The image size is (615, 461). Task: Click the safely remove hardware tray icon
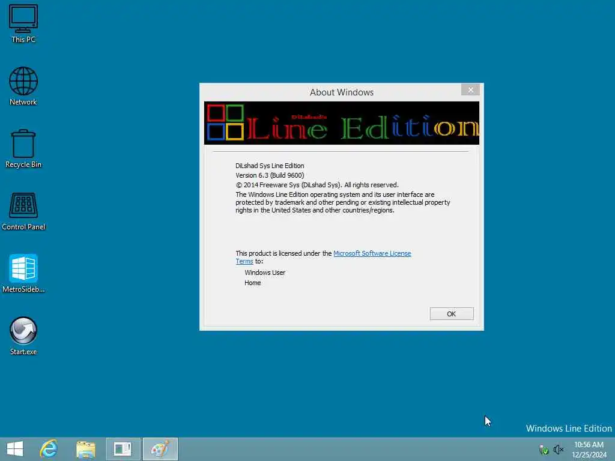click(543, 450)
